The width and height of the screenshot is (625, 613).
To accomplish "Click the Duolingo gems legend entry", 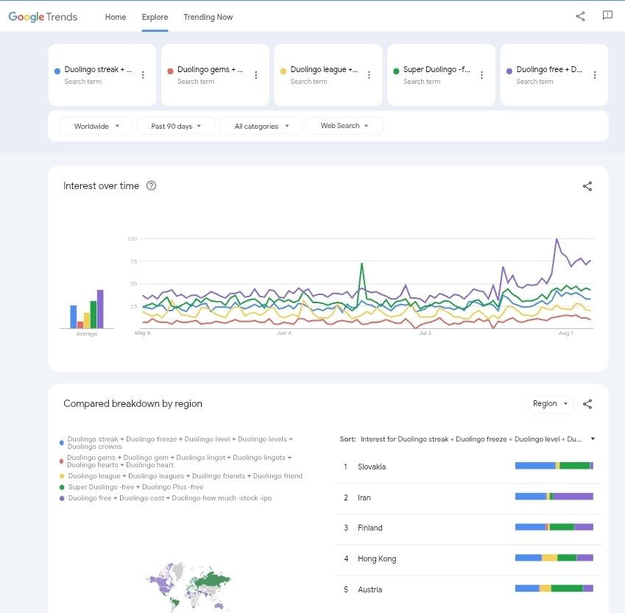I will tap(175, 461).
